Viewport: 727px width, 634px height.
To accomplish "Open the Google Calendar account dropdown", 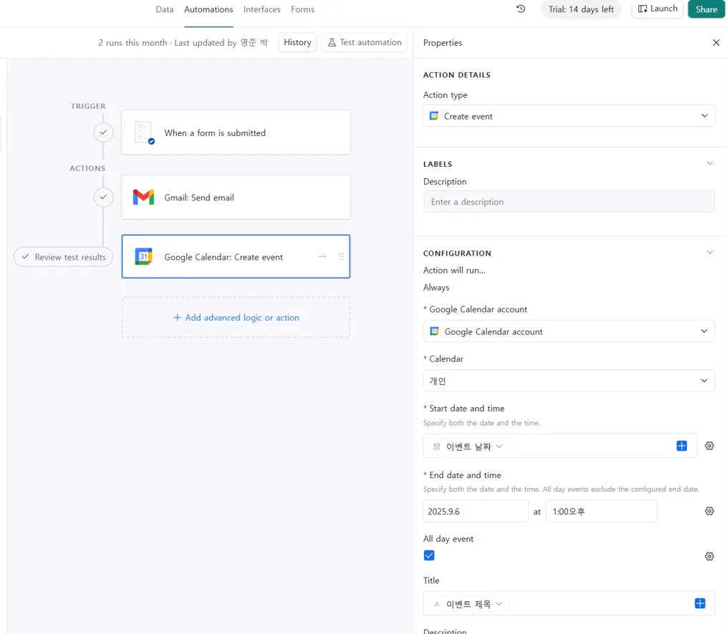I will coord(569,331).
